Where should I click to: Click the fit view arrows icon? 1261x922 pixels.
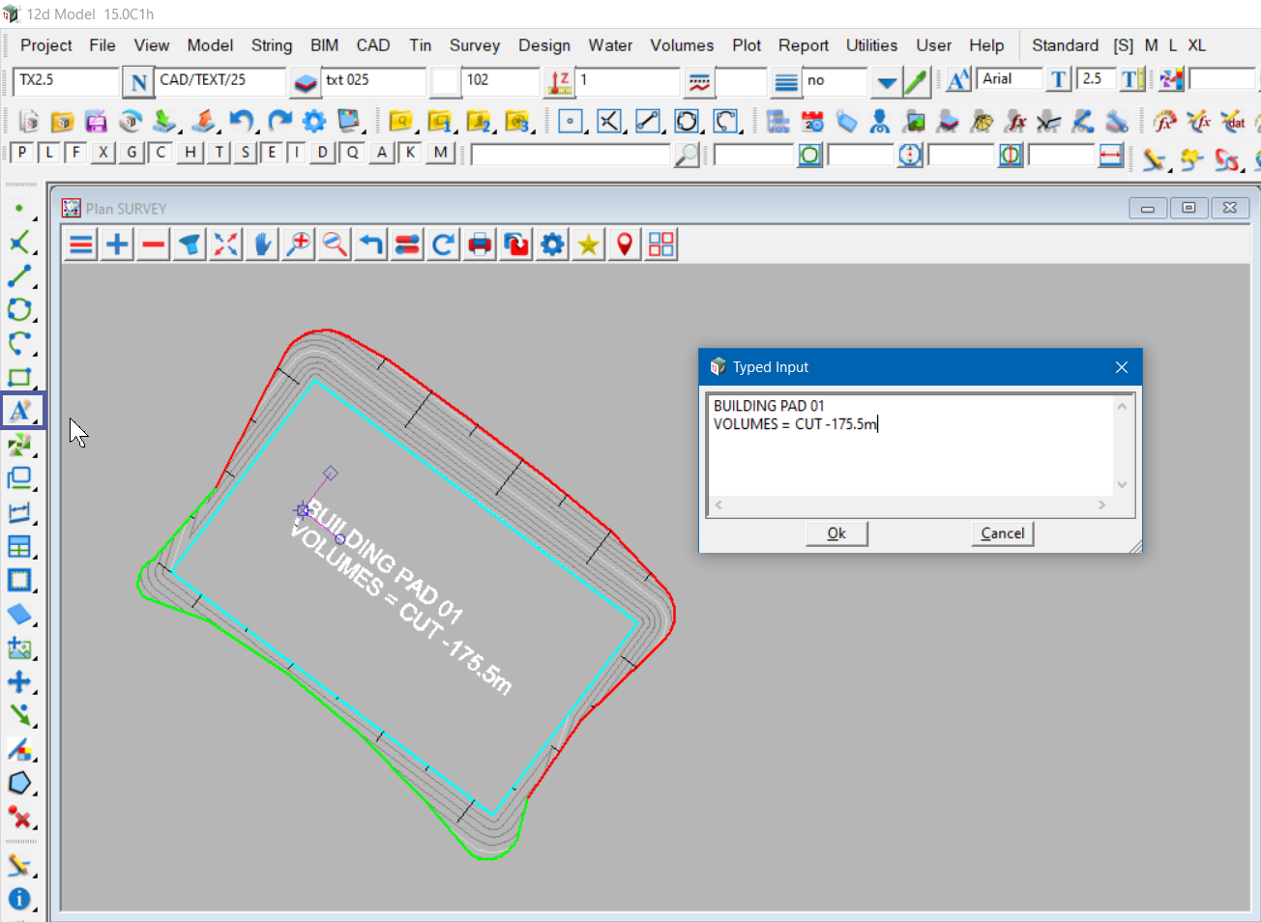[226, 245]
